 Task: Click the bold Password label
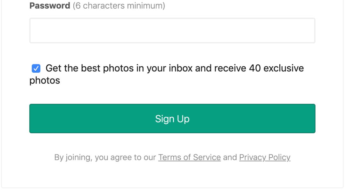click(x=50, y=6)
